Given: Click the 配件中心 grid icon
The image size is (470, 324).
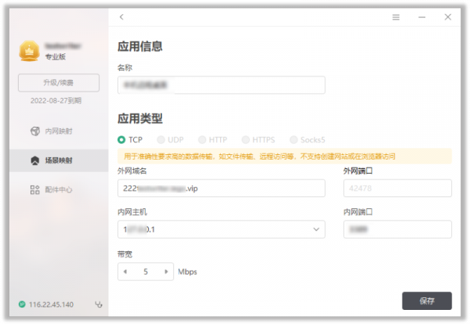Looking at the screenshot, I should tap(34, 189).
